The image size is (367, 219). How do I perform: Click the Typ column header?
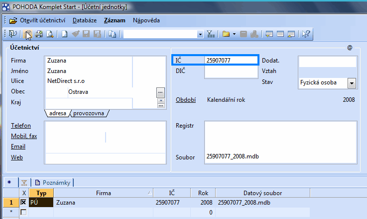[41, 193]
